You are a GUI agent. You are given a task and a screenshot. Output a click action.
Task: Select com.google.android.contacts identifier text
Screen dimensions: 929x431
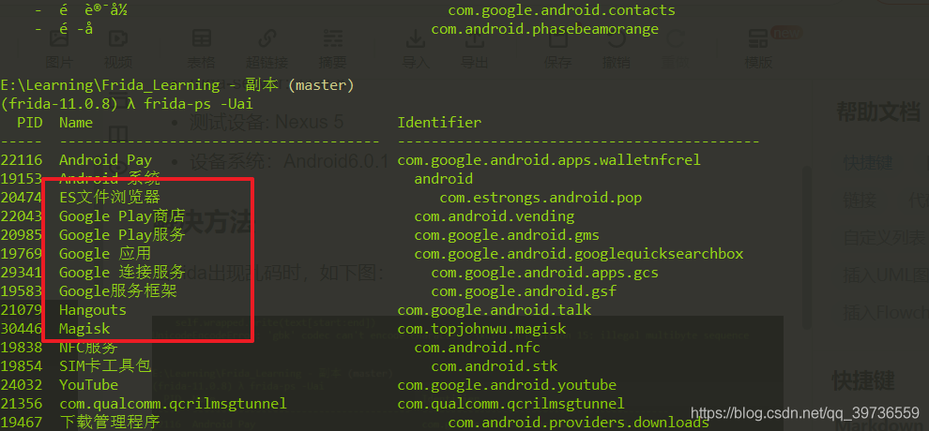(562, 10)
